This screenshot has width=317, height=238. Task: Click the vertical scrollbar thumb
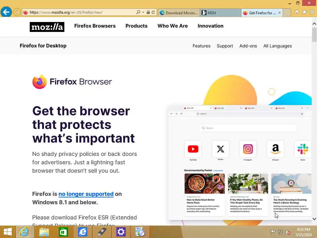tap(314, 35)
